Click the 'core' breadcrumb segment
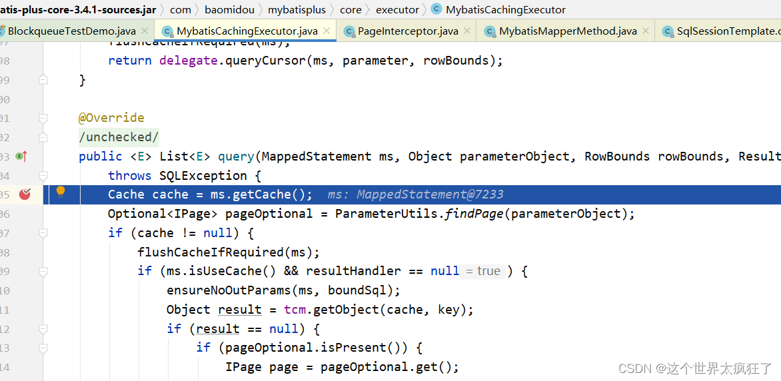The image size is (781, 381). [x=351, y=9]
